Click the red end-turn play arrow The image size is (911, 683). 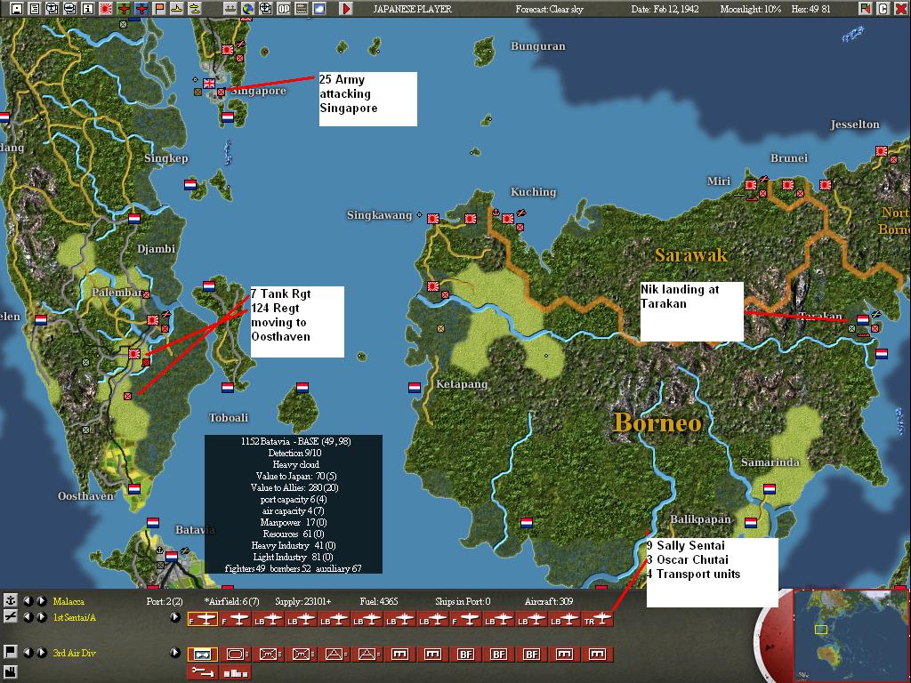pos(346,8)
